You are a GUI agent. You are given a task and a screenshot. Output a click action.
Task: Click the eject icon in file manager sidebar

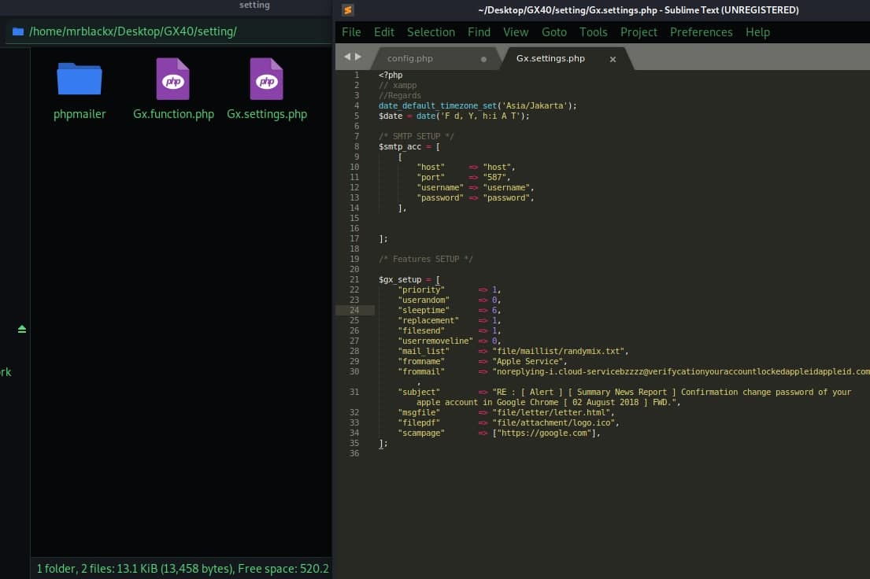coord(21,330)
